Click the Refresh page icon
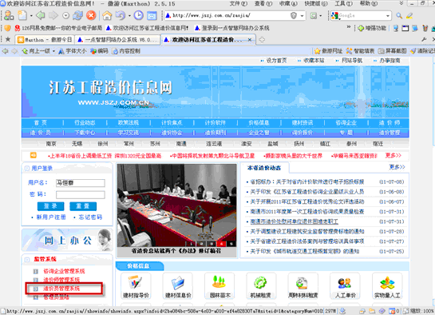The image size is (435, 315). [x=77, y=15]
